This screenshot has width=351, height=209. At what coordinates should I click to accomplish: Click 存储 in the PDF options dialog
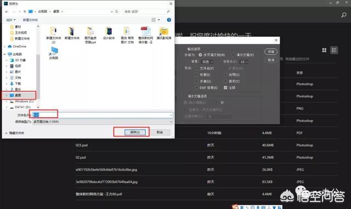pos(270,51)
